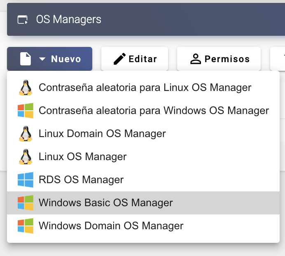Click Windows logo beside Contraseña aleatoria para Windows
Screen dimensions: 285x256
click(26, 111)
